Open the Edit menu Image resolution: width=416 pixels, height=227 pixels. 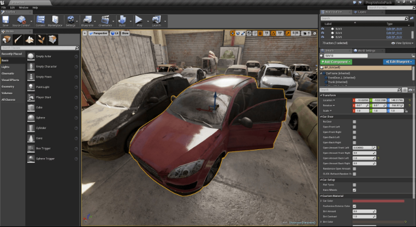pyautogui.click(x=12, y=8)
